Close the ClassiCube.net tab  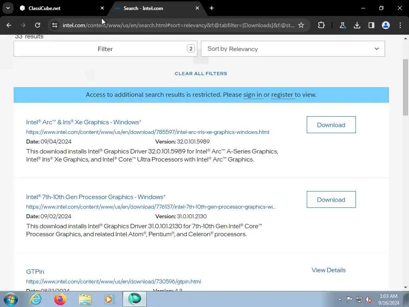point(102,8)
